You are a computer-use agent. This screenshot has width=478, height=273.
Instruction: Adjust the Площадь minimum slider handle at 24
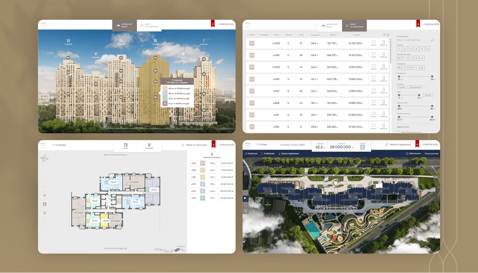(x=399, y=76)
